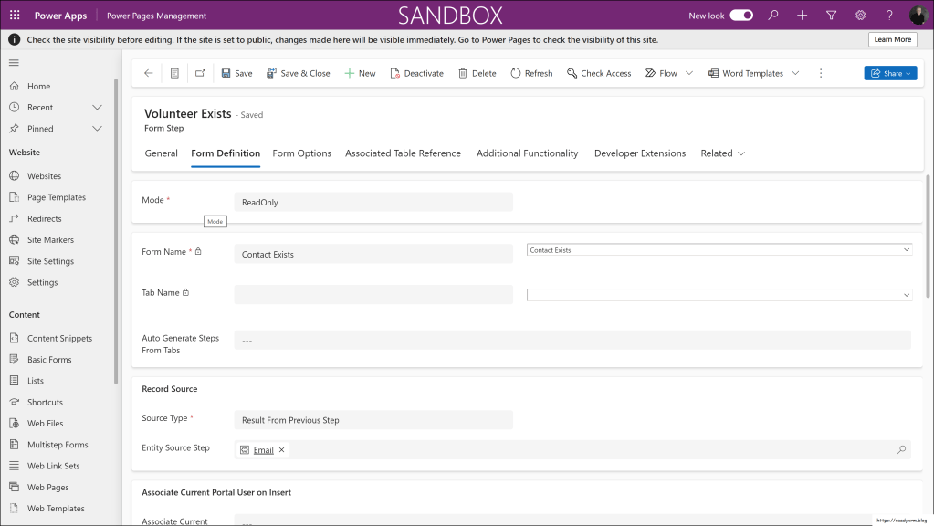Expand the Word Templates dropdown arrow
The height and width of the screenshot is (526, 934).
click(x=795, y=73)
